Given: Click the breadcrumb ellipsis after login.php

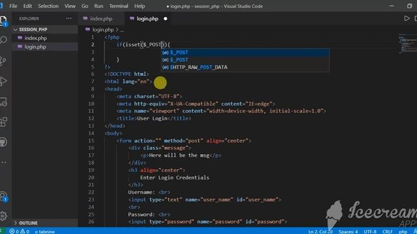Looking at the screenshot, I should (x=122, y=30).
